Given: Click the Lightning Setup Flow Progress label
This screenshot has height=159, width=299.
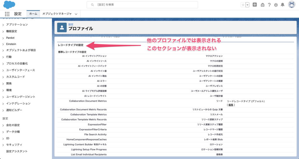Looking at the screenshot, I should pos(89,149).
